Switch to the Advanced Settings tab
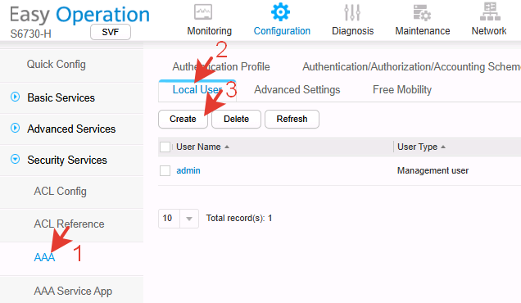 point(297,90)
